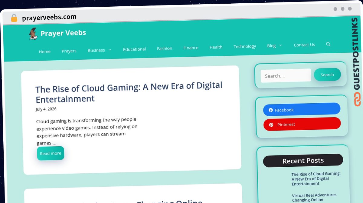This screenshot has width=363, height=203.
Task: Open the Prayers menu item
Action: tap(69, 51)
